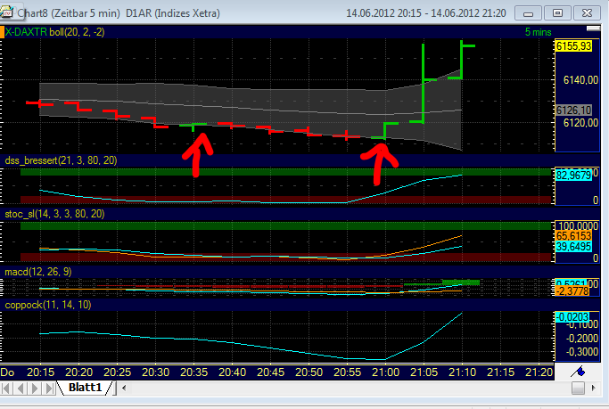Maximize the Chart8 window
Screen dimensions: 609x409
557,13
